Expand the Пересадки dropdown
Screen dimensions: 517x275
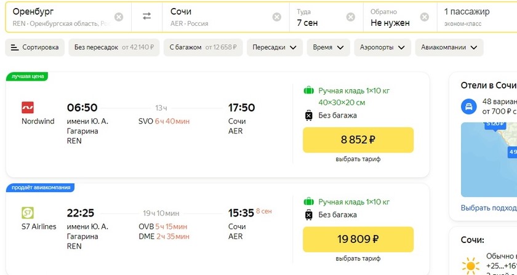point(275,47)
